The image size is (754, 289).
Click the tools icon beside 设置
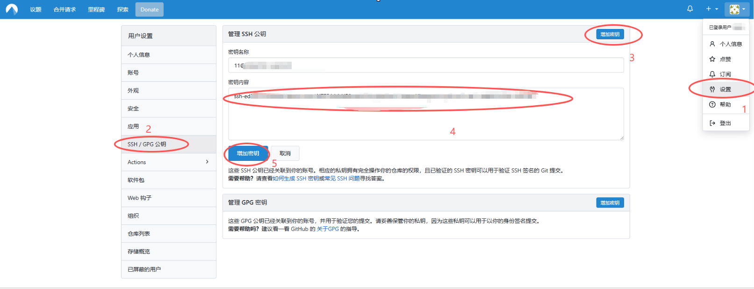(x=712, y=89)
